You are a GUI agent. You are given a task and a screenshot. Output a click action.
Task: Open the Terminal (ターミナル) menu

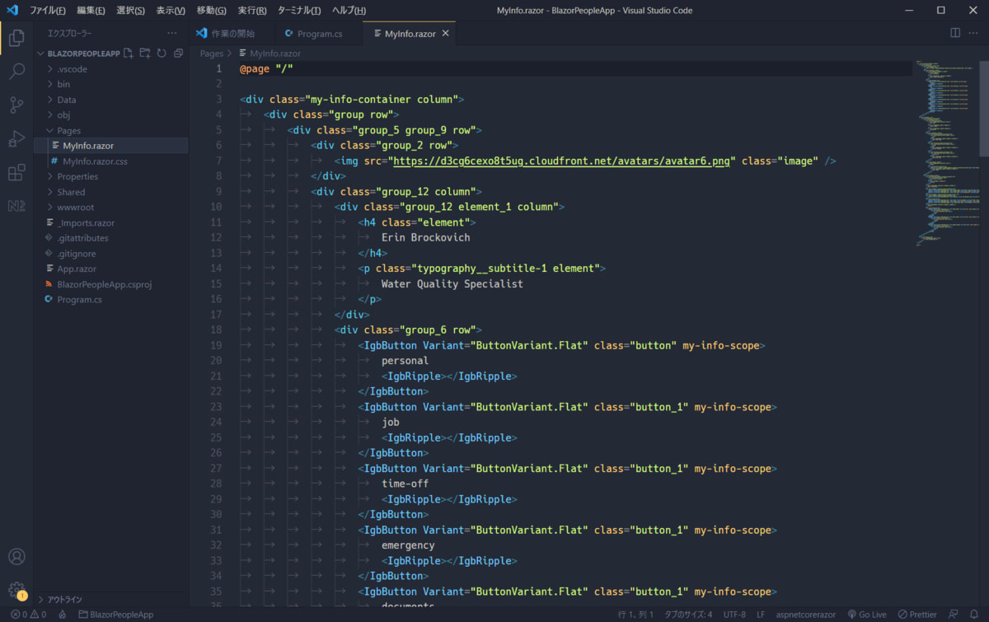click(x=299, y=11)
